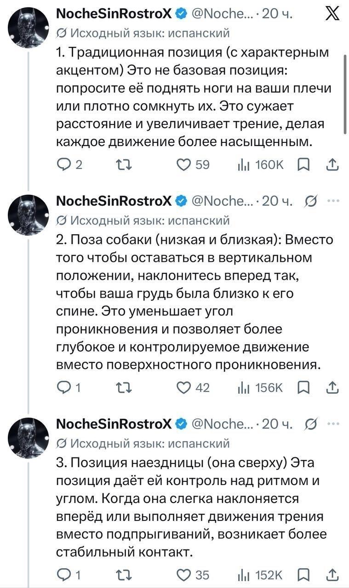Share the first tweet
This screenshot has width=349, height=588.
(333, 164)
